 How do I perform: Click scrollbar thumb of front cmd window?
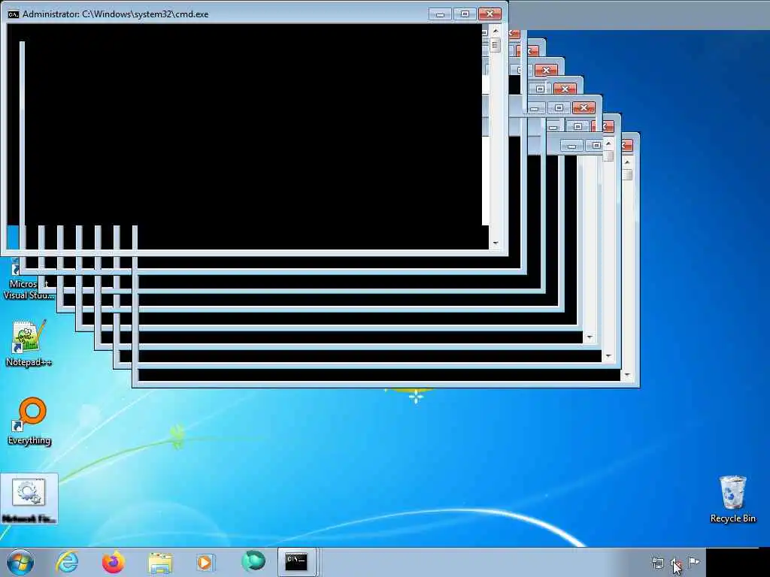click(495, 45)
